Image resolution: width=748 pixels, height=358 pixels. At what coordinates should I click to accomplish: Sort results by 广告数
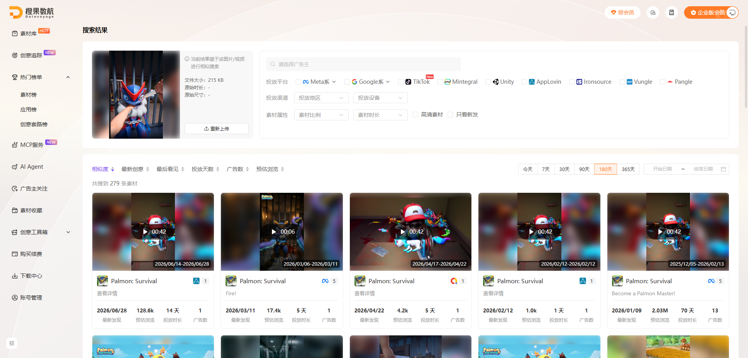pos(238,169)
